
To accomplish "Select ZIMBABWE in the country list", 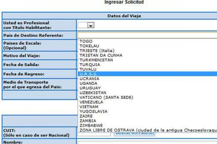I will coord(148,126).
